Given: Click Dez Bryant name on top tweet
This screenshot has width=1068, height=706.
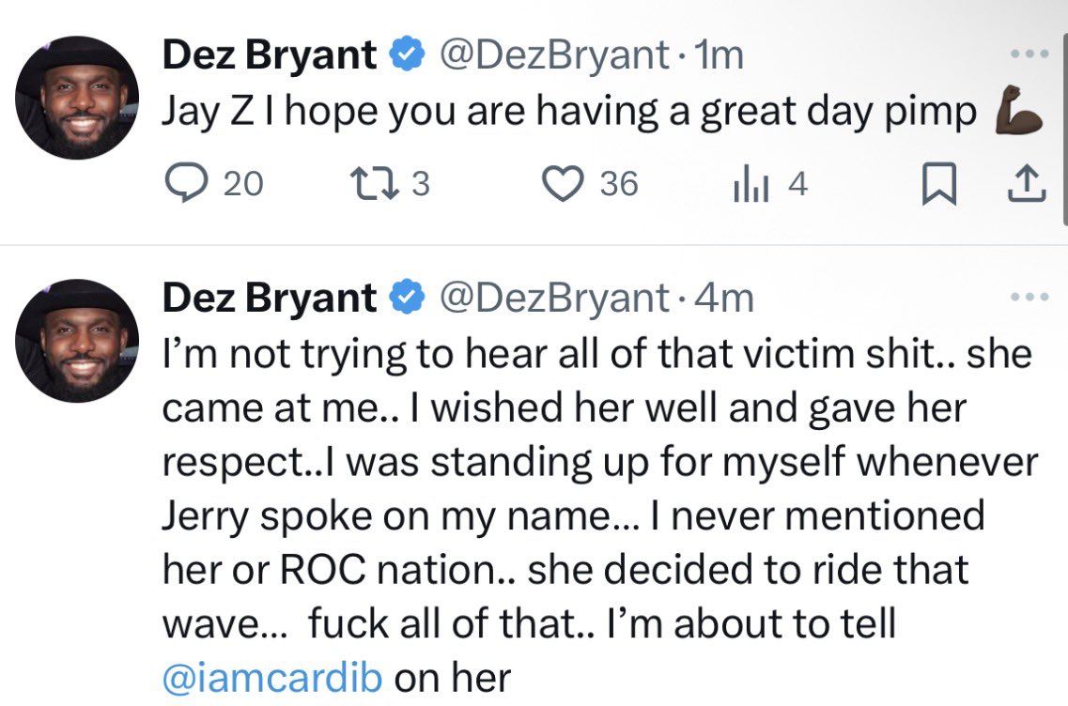Looking at the screenshot, I should (x=269, y=54).
